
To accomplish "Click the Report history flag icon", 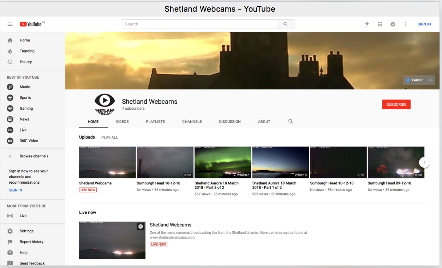I will (10, 242).
